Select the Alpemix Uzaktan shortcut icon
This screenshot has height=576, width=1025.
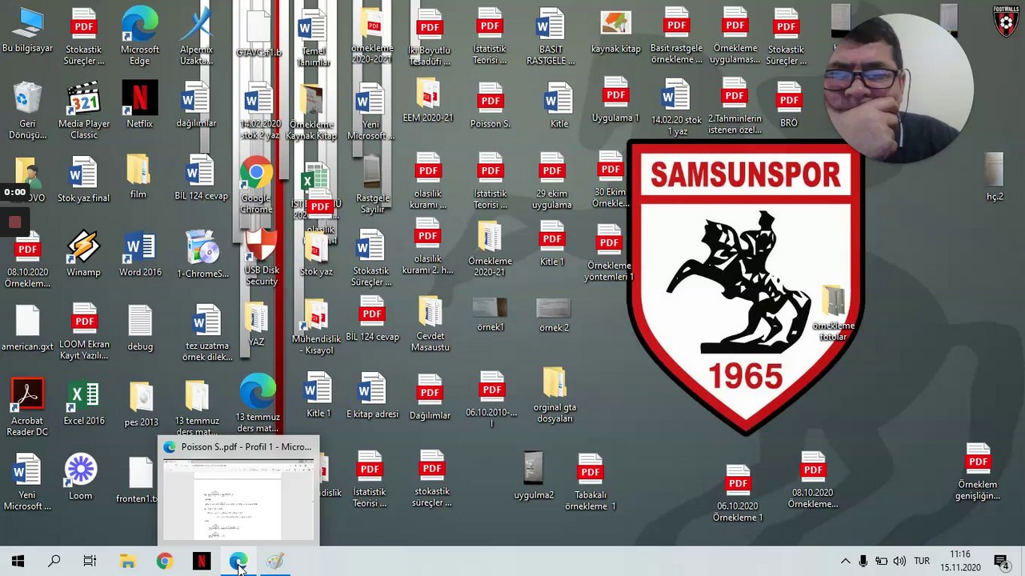(197, 36)
